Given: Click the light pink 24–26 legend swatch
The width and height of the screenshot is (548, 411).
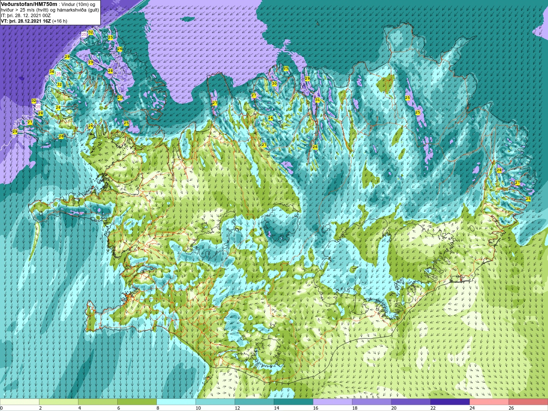Looking at the screenshot, I should point(489,402).
